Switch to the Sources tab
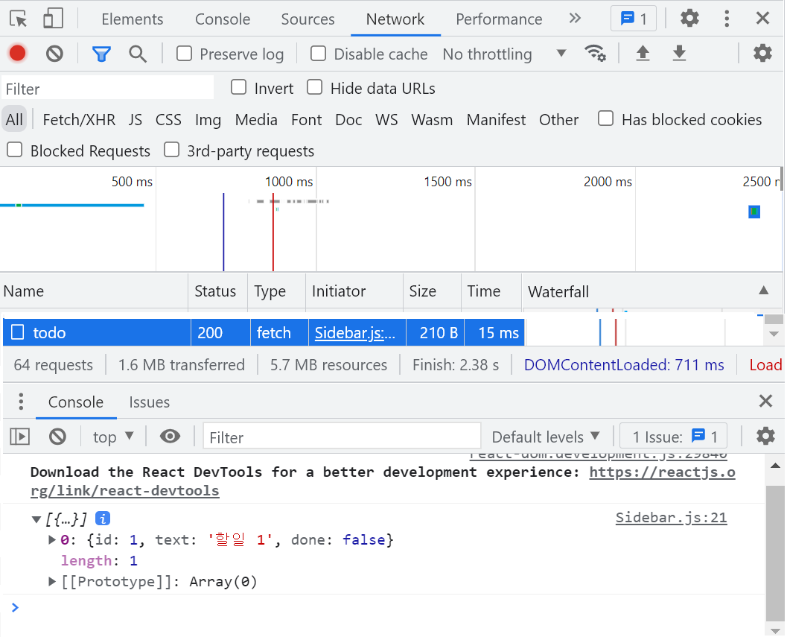 (x=308, y=19)
